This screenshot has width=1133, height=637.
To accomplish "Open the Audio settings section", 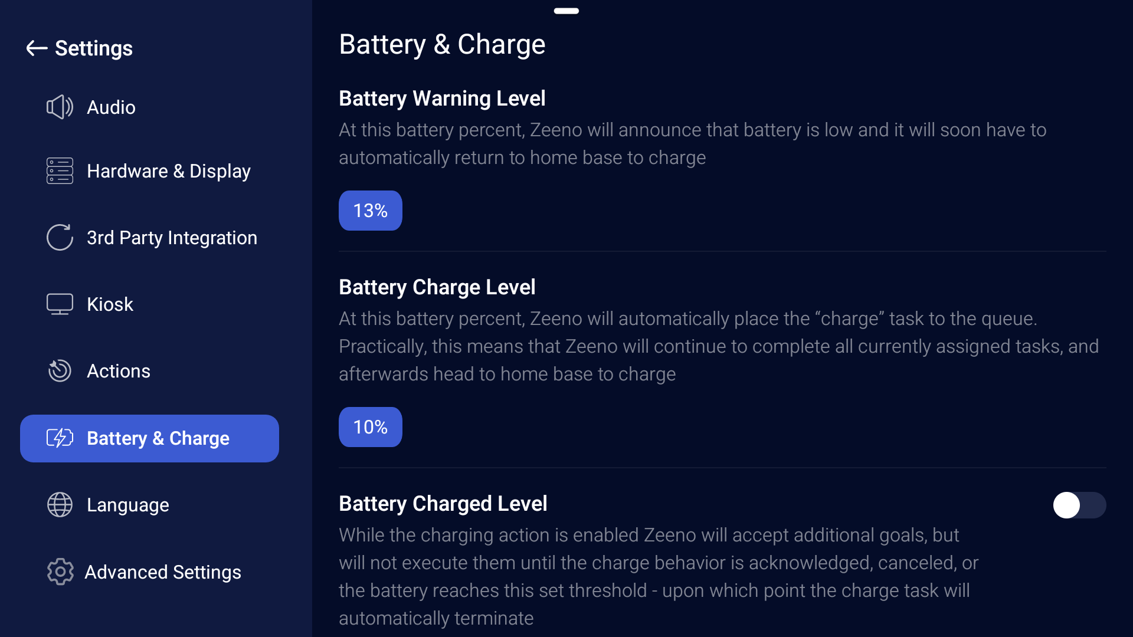I will tap(111, 107).
